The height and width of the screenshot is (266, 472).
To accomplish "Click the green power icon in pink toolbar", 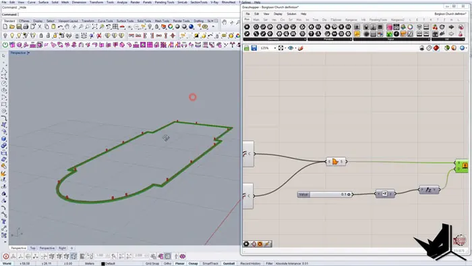I will point(5,45).
